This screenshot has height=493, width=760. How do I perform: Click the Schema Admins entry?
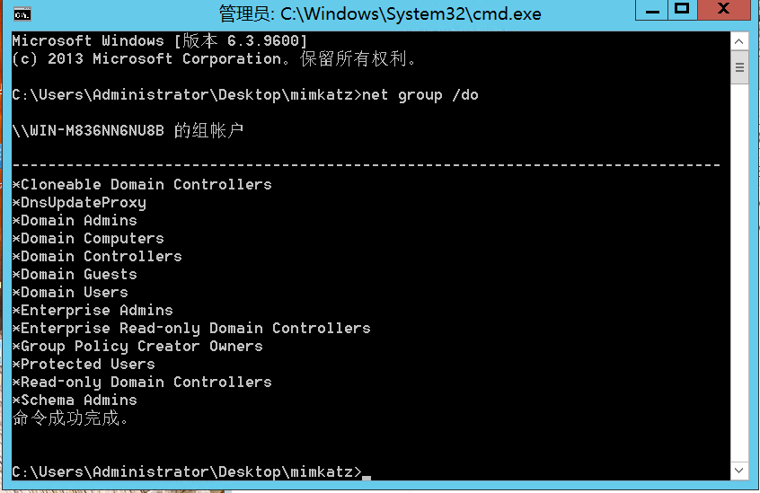(75, 400)
